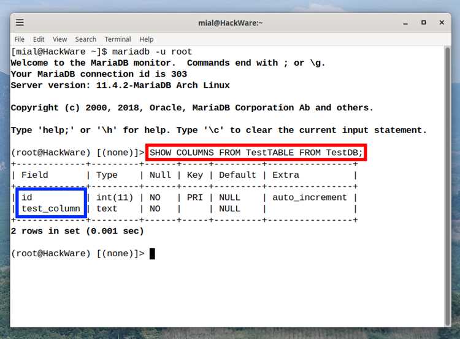
Task: Click the block cursor at the prompt
Action: pos(152,254)
